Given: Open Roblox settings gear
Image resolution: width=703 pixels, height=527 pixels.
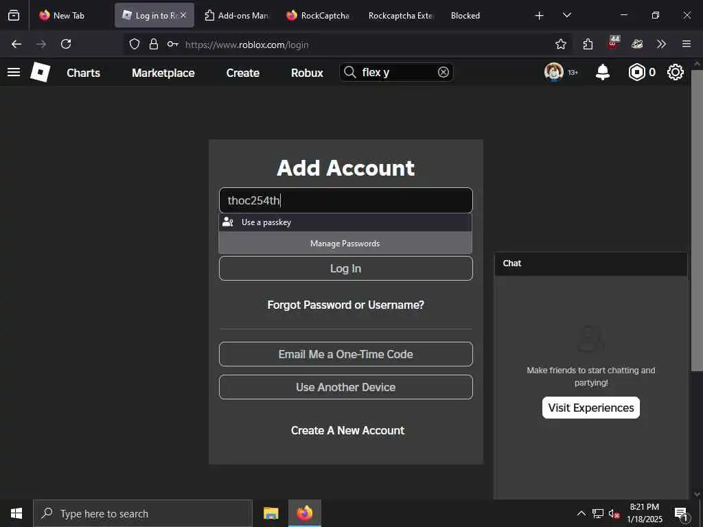Looking at the screenshot, I should [676, 72].
